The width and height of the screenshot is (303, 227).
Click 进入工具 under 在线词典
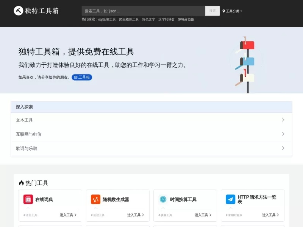click(68, 215)
